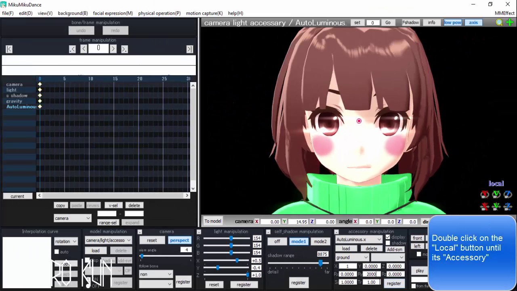Screen dimensions: 517x291
Task: Open the facial expression menu
Action: [x=113, y=13]
